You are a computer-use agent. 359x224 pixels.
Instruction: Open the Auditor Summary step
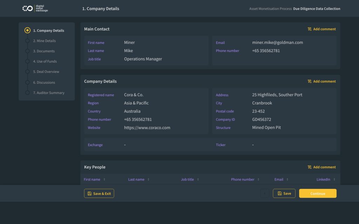point(48,93)
